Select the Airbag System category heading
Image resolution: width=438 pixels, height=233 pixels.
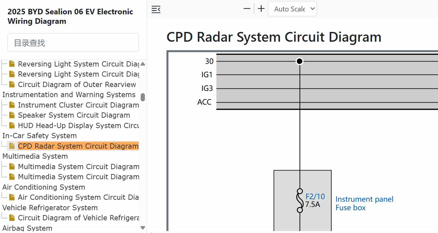[x=27, y=228]
